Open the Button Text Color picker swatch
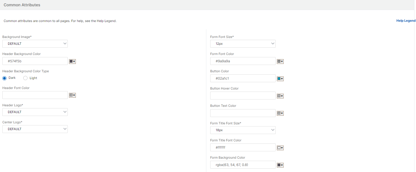 click(x=280, y=113)
